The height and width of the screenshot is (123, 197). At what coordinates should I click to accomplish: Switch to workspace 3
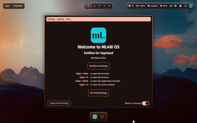(99, 6)
